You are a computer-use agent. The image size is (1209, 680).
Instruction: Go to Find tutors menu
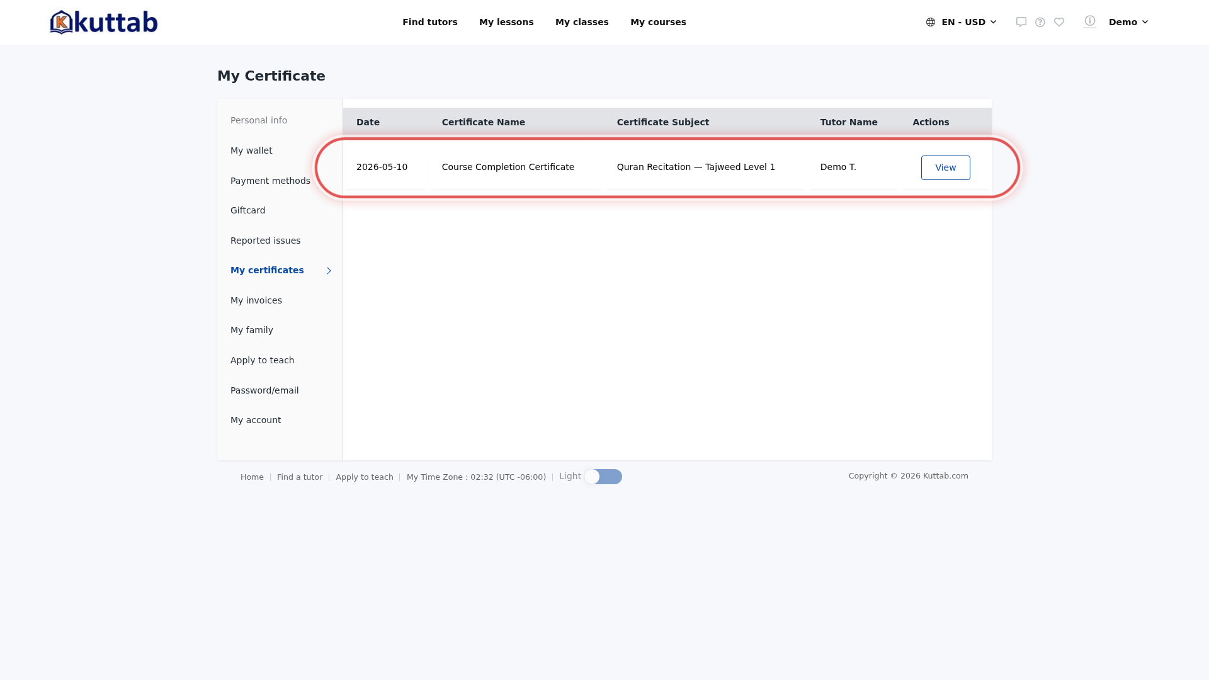tap(430, 22)
